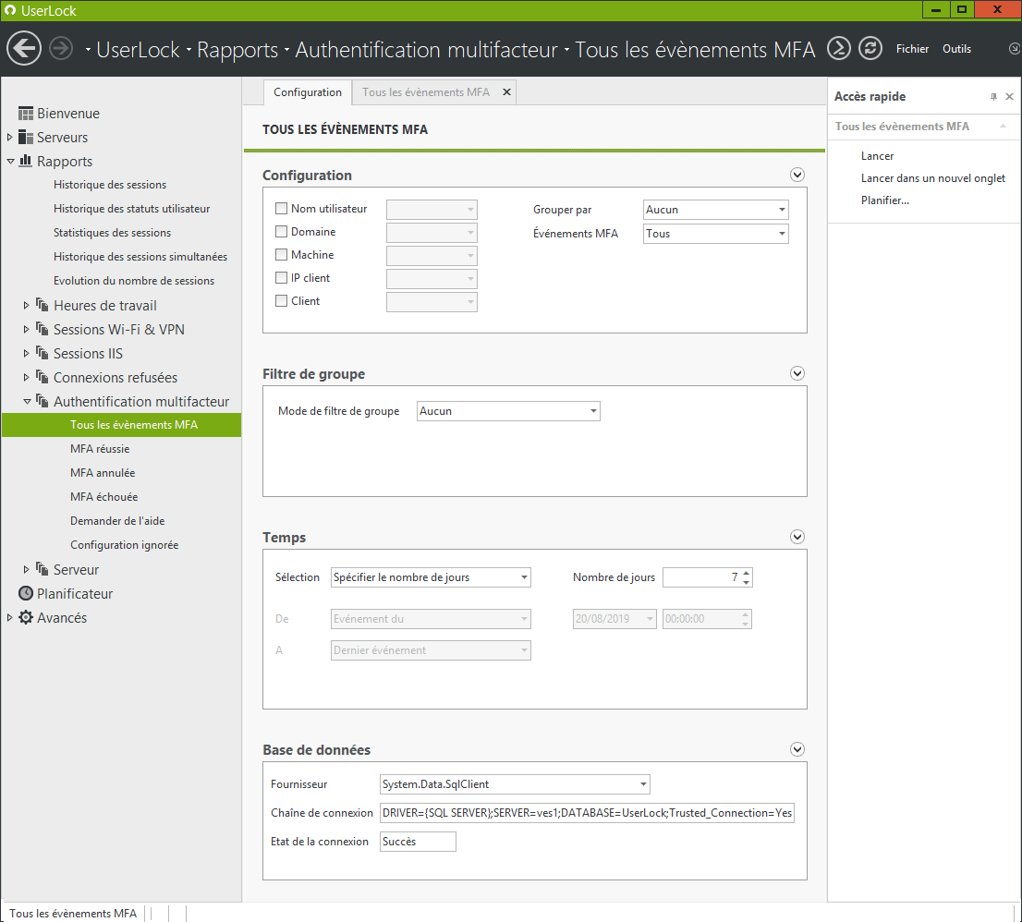
Task: Collapse the Temps section
Action: pos(797,537)
